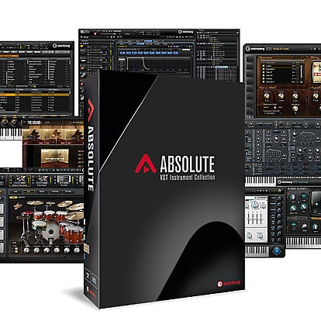
Task: Select the orange highlighted preset row
Action: click(35, 95)
